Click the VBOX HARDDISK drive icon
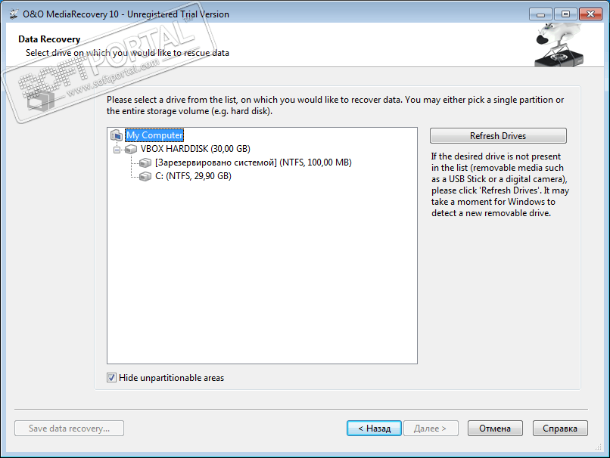Viewport: 610px width, 458px height. tap(131, 149)
